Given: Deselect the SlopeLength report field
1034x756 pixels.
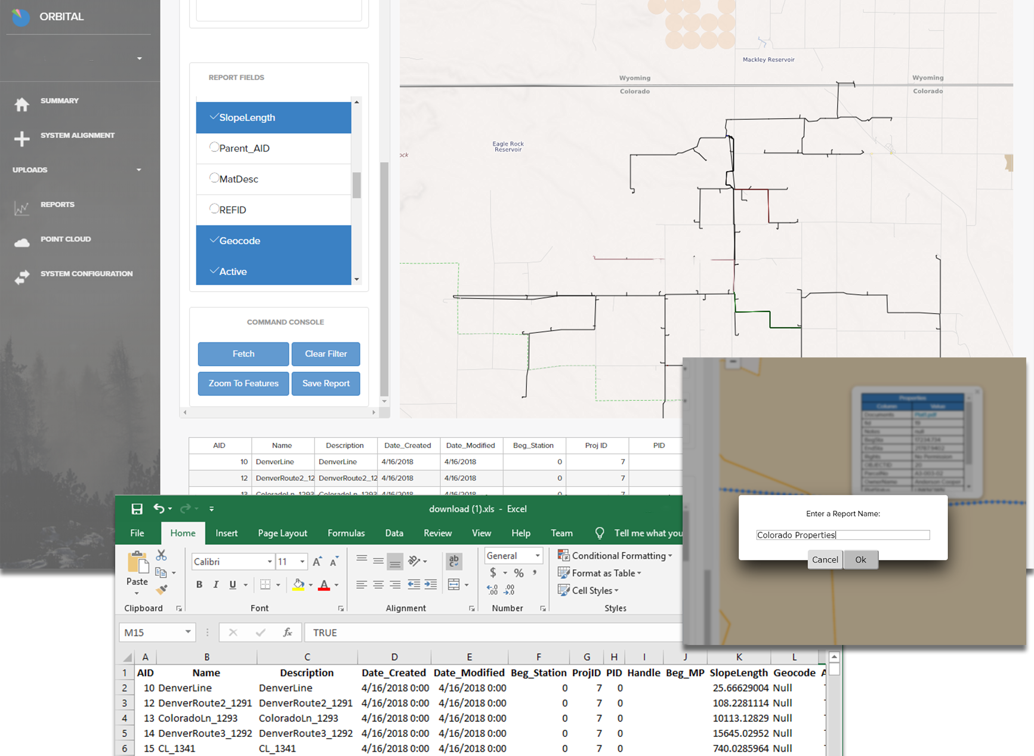Looking at the screenshot, I should click(274, 118).
